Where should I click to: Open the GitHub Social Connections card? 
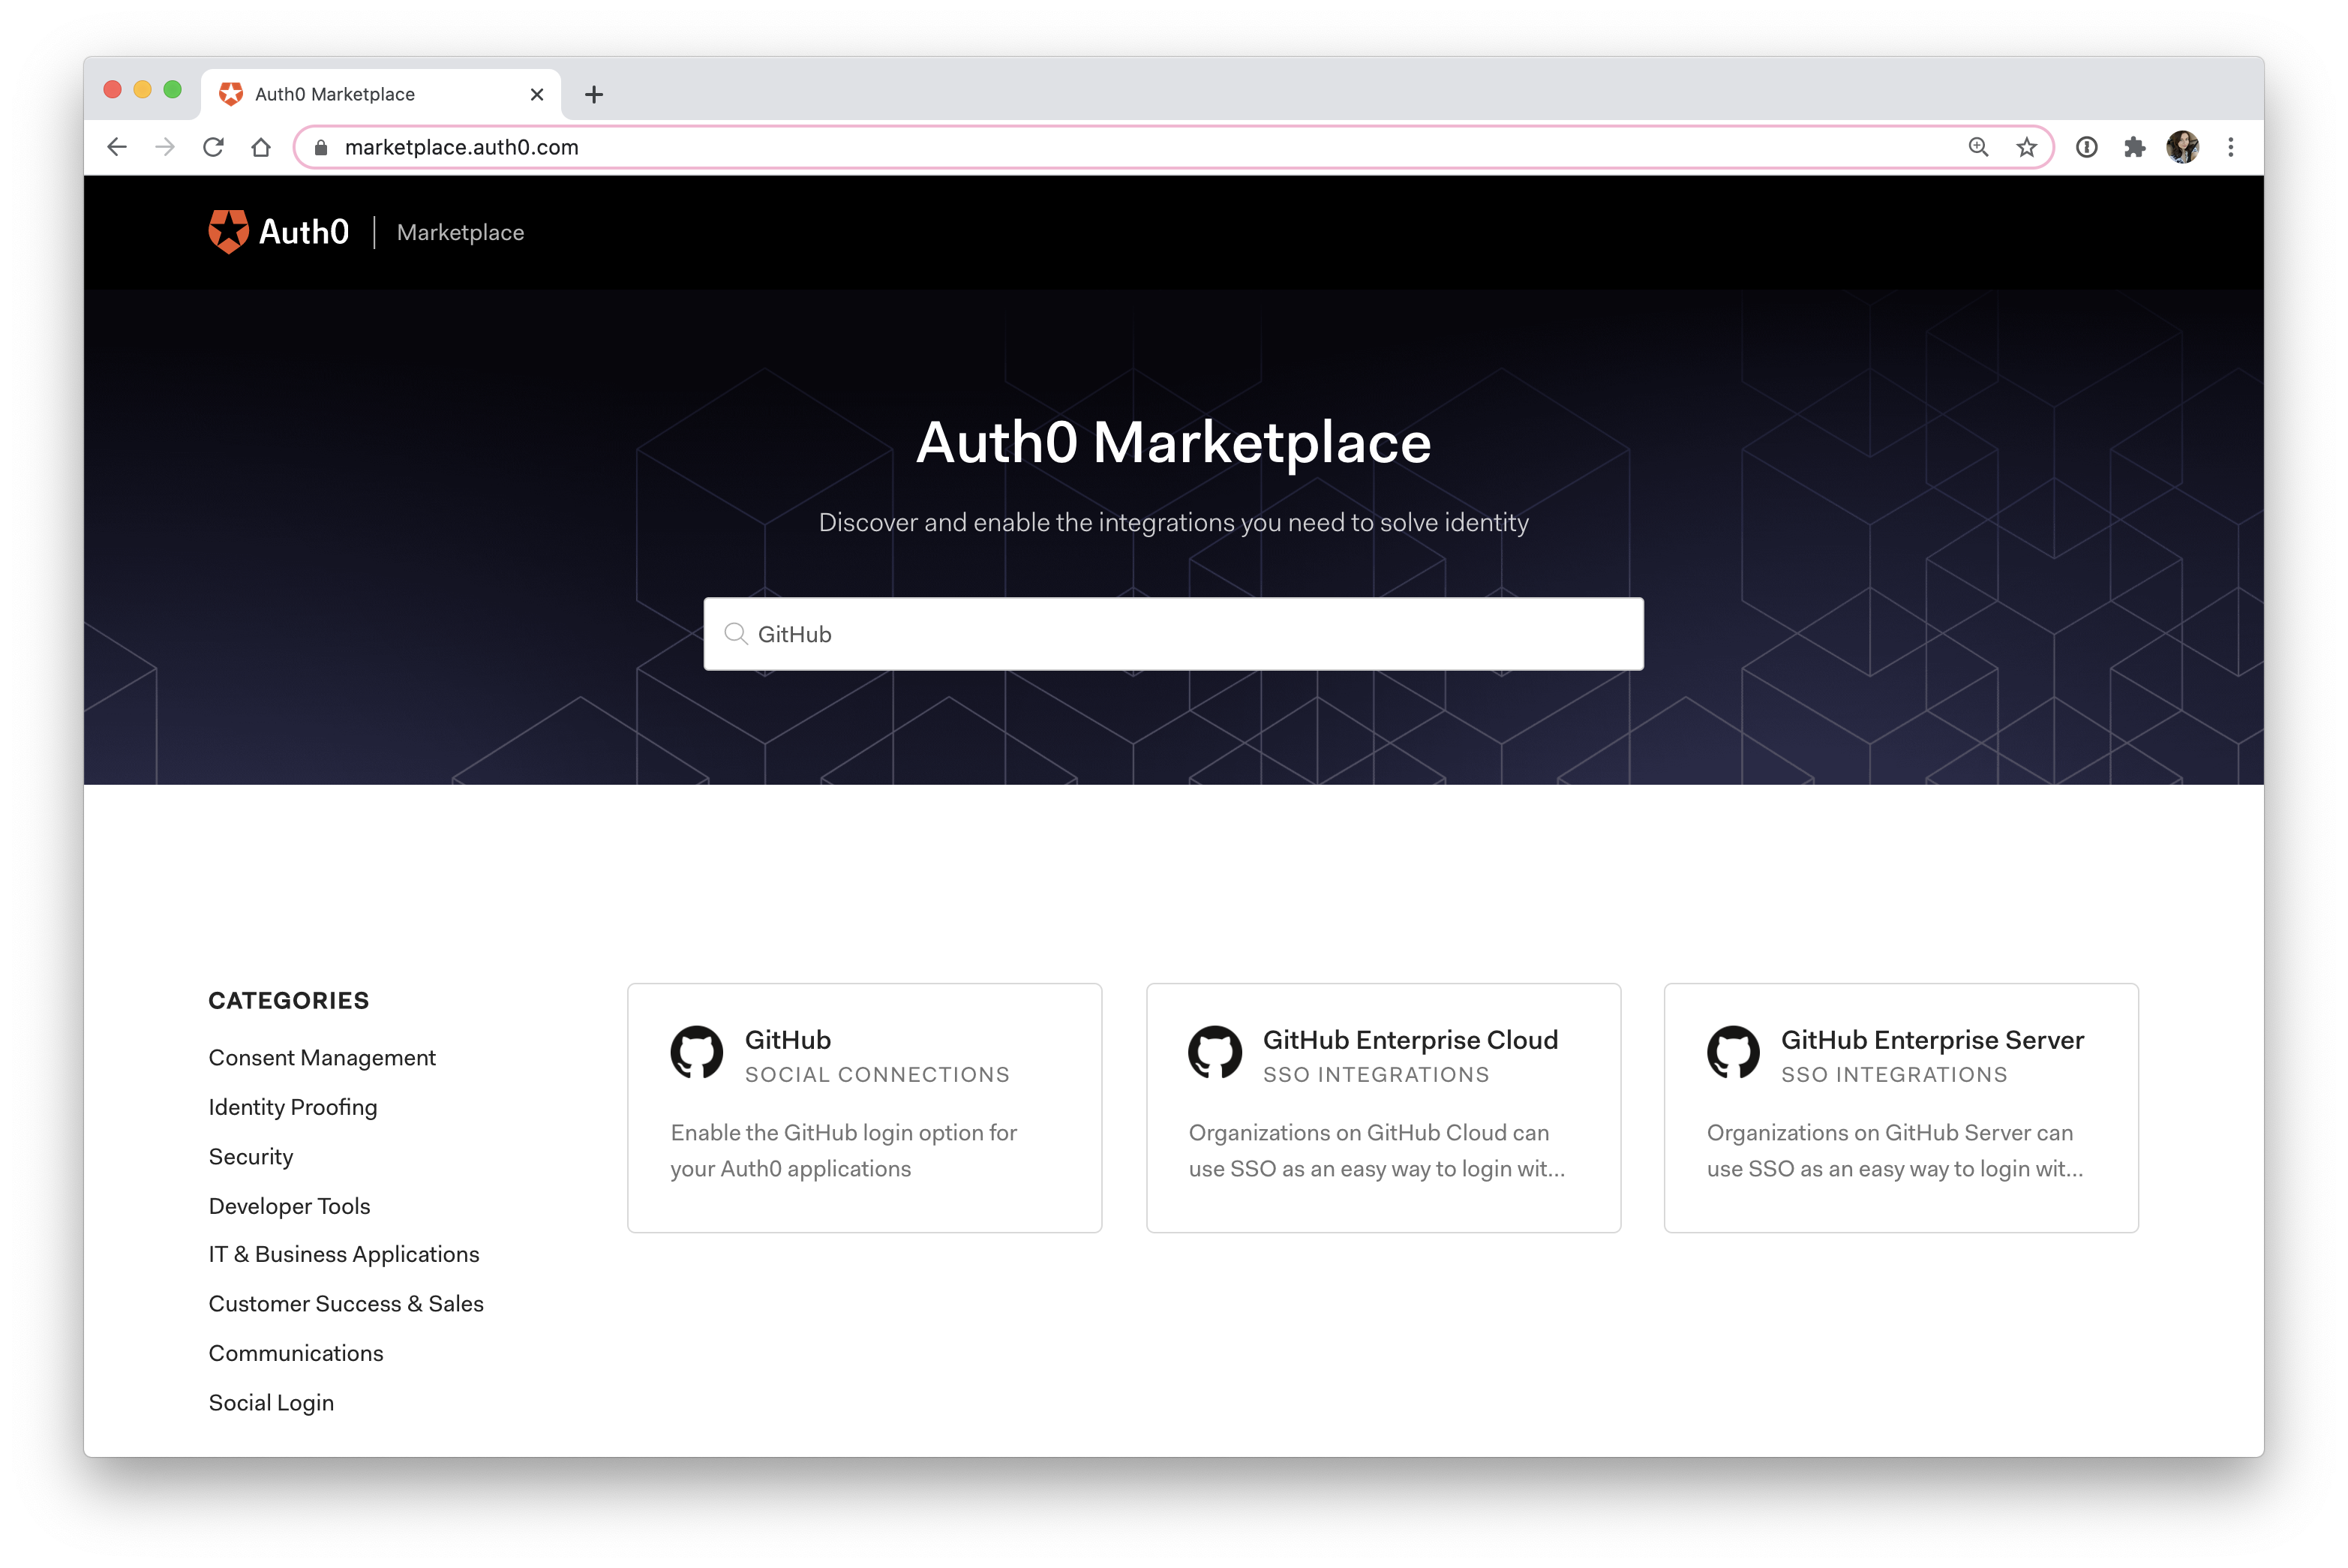[864, 1107]
